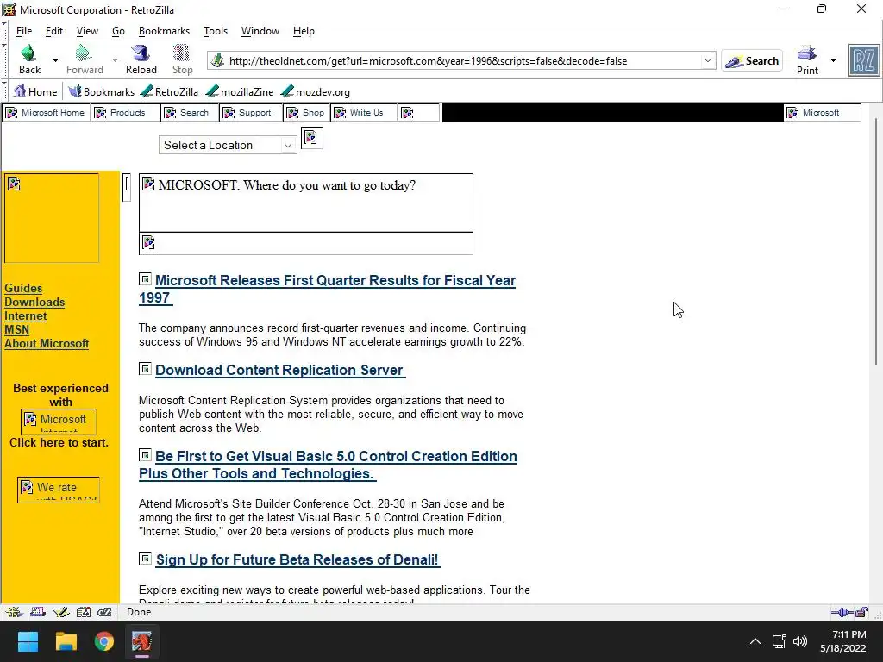Toggle online/offline mode plug icon
Viewport: 883px width, 662px height.
coord(842,613)
